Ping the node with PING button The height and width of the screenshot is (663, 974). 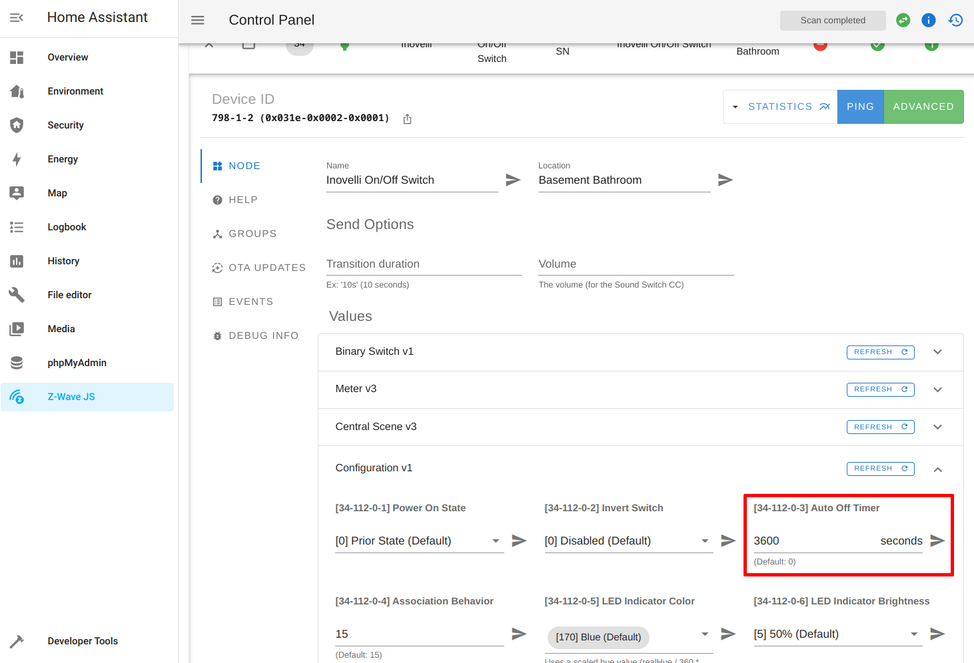(x=860, y=107)
